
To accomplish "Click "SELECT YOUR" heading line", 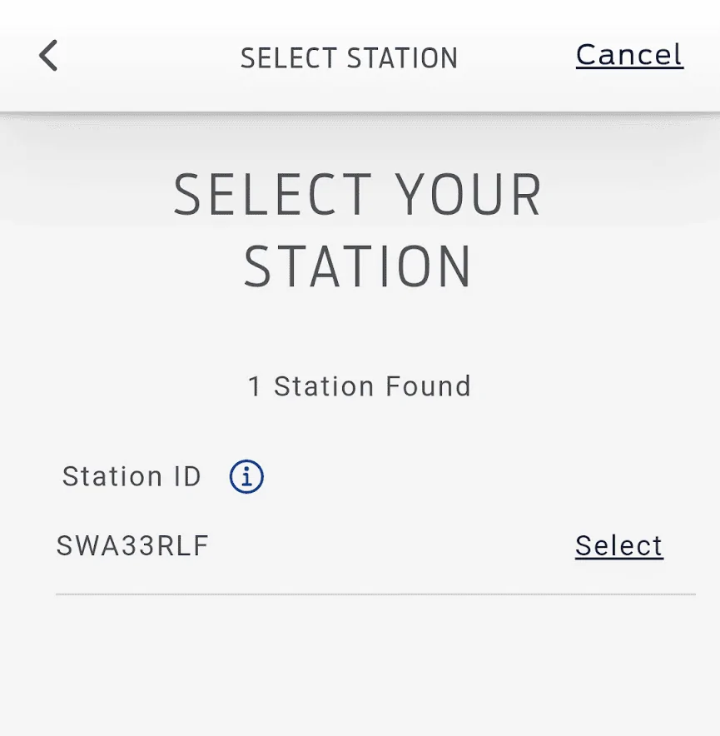I will click(x=358, y=196).
